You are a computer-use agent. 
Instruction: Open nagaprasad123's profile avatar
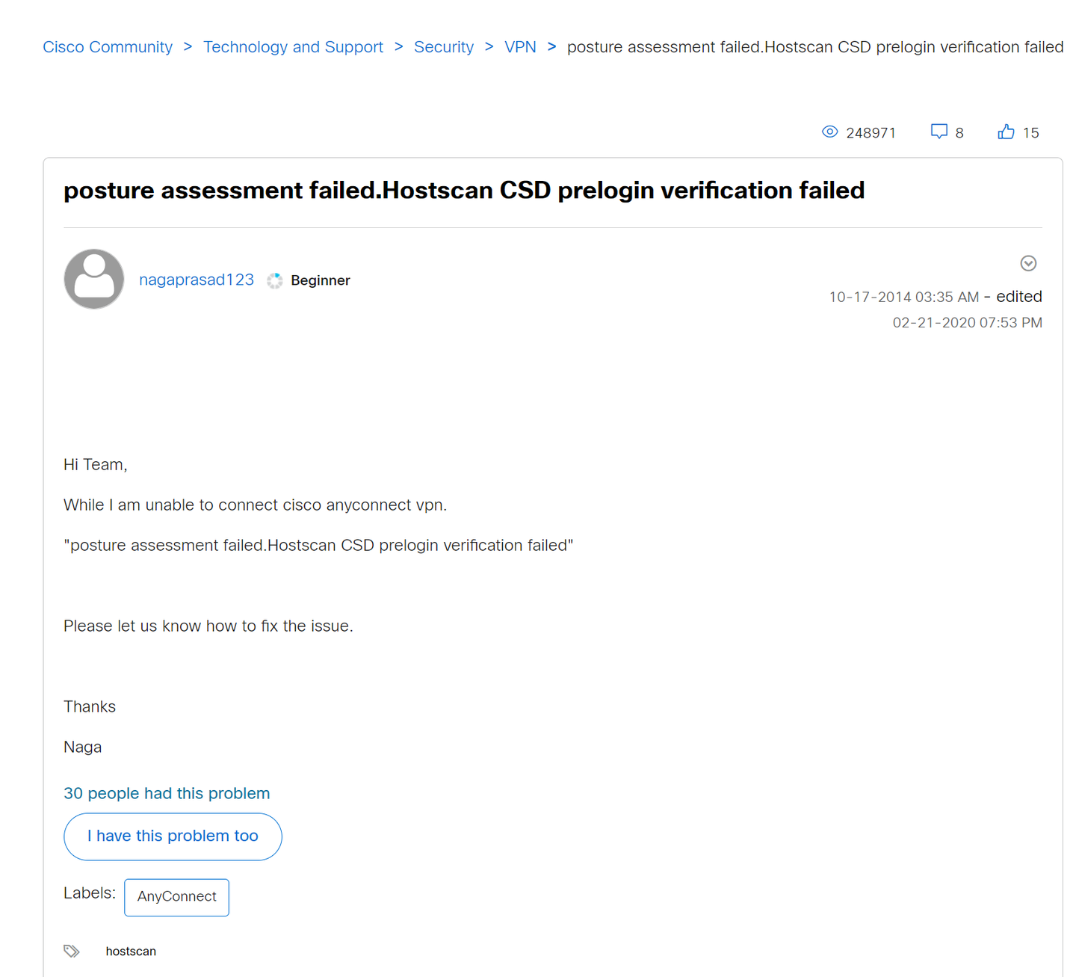click(x=93, y=279)
